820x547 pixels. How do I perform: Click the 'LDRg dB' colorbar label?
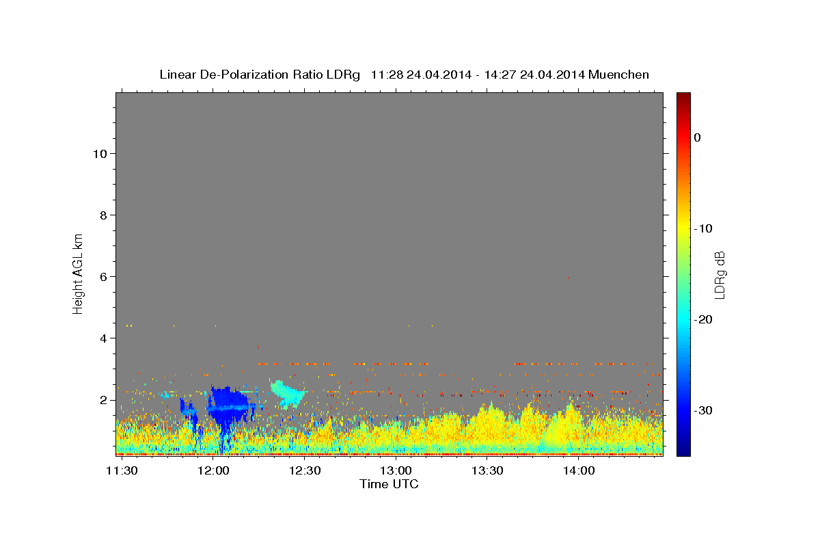pos(720,275)
